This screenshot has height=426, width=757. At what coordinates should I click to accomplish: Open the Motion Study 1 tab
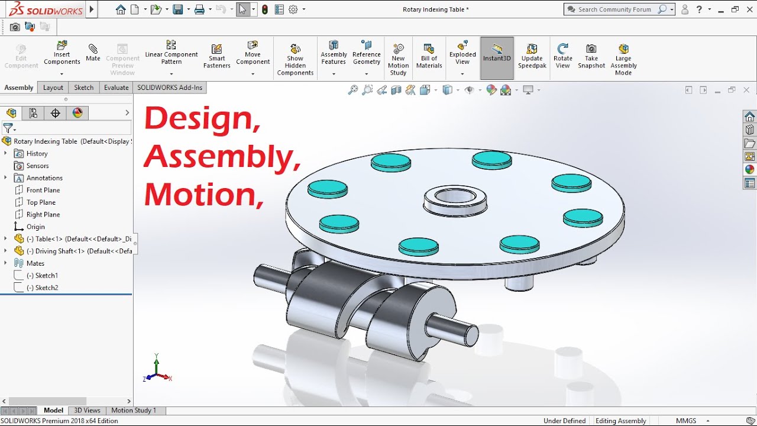point(134,410)
